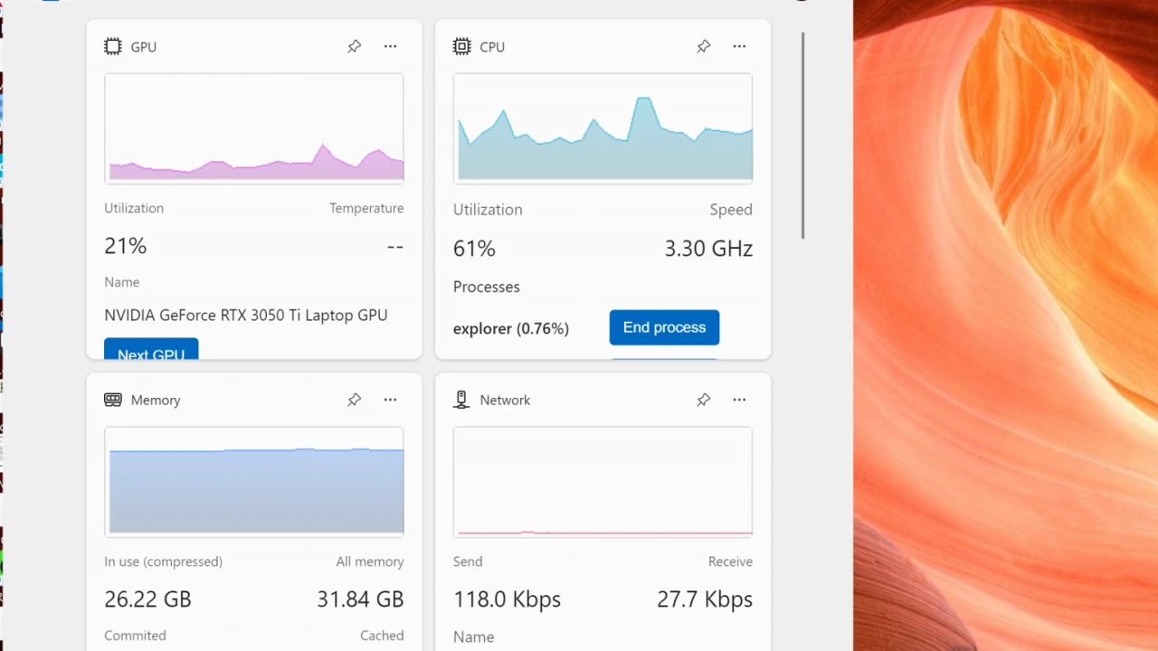Click the Network icon in widget header
This screenshot has width=1158, height=651.
pos(461,400)
